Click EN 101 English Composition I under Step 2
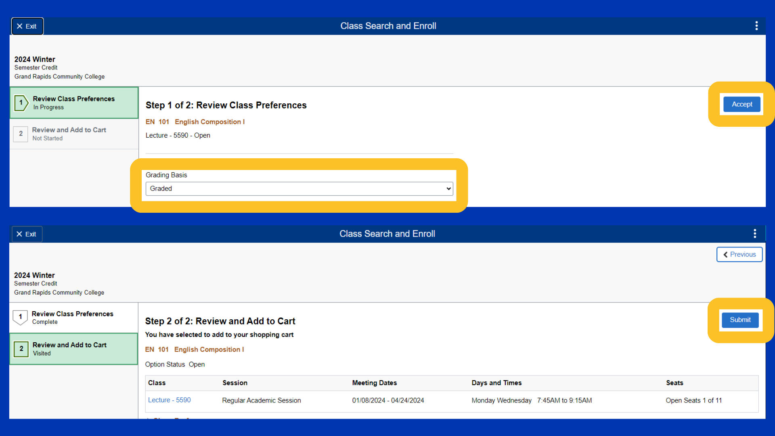The height and width of the screenshot is (436, 775). pyautogui.click(x=195, y=350)
